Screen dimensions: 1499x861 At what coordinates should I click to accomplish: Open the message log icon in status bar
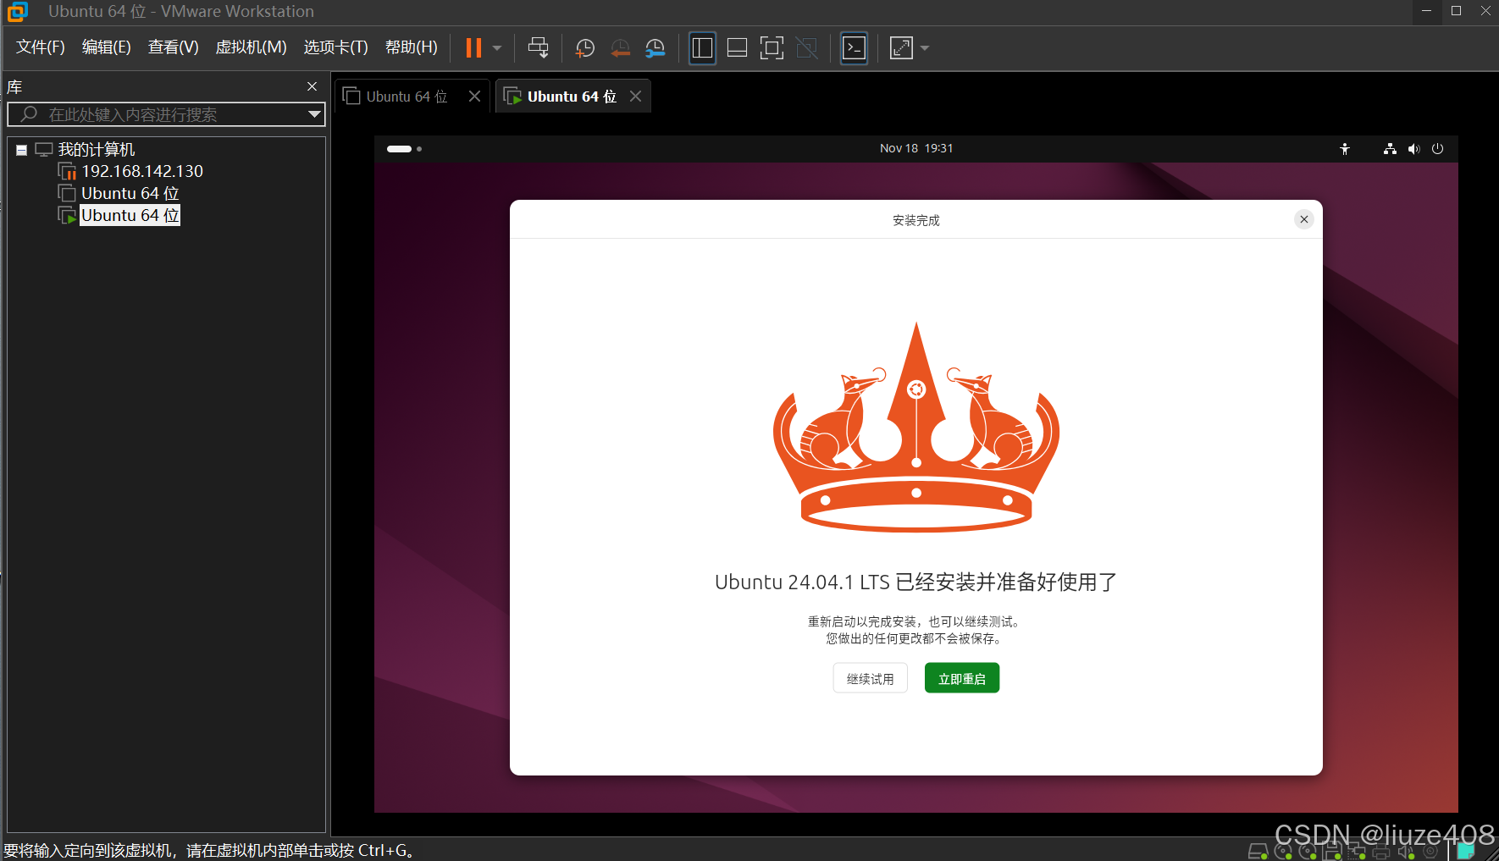(x=1466, y=852)
